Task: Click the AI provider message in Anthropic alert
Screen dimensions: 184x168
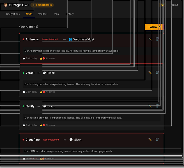Action: pyautogui.click(x=72, y=51)
